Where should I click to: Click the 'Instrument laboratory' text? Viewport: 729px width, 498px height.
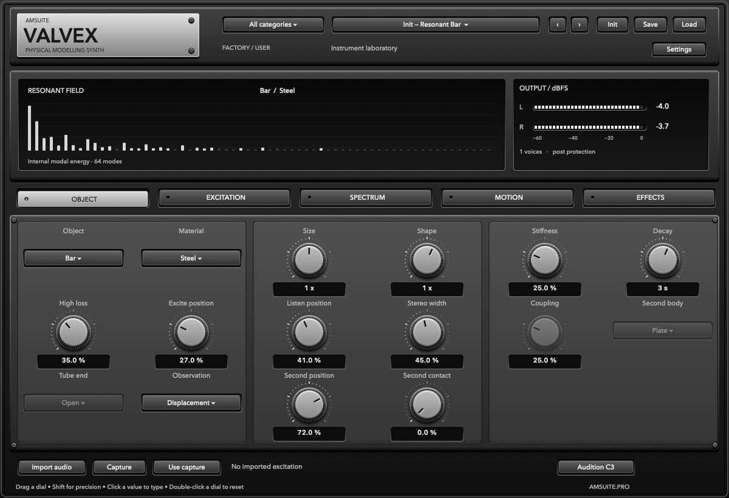(x=364, y=48)
